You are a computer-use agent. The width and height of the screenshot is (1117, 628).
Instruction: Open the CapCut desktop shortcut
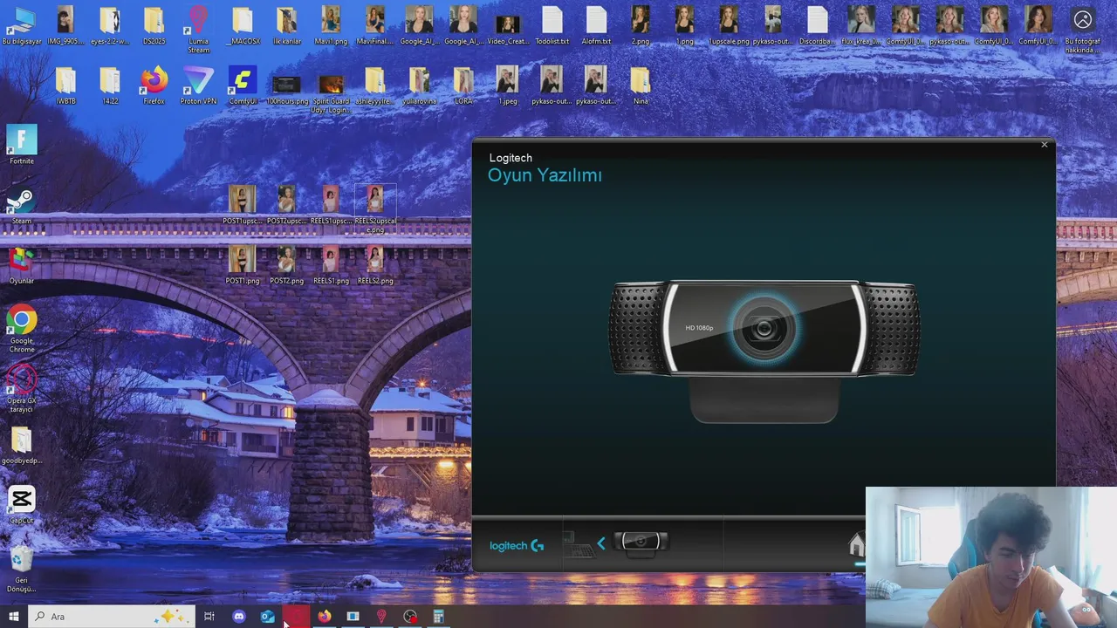(x=22, y=505)
